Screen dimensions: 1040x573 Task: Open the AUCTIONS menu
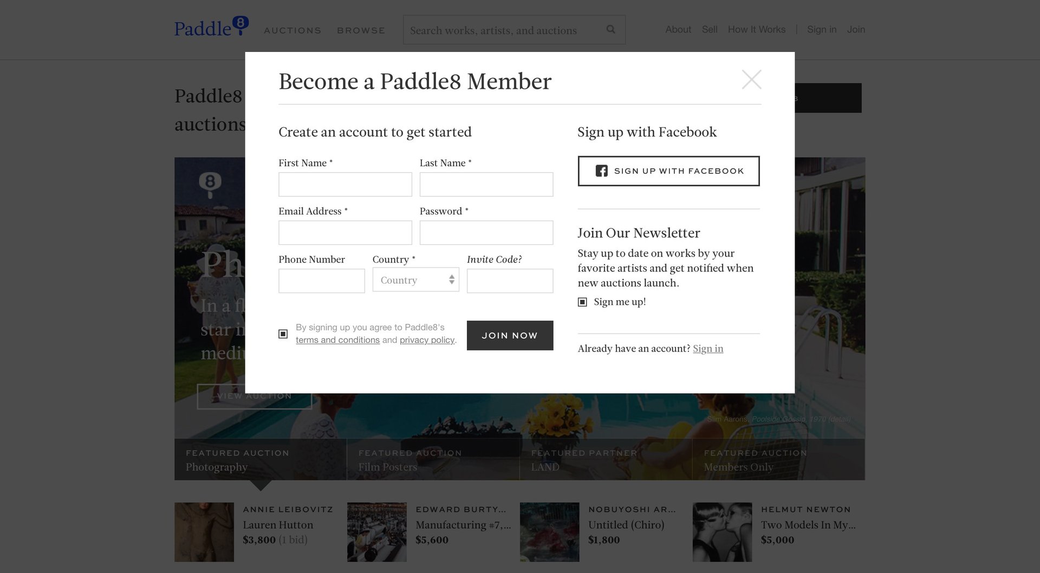[292, 30]
